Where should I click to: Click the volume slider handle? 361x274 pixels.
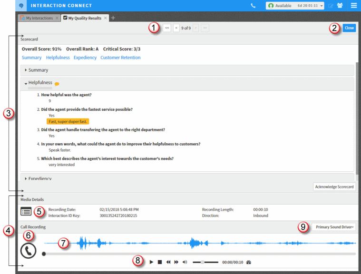point(203,262)
